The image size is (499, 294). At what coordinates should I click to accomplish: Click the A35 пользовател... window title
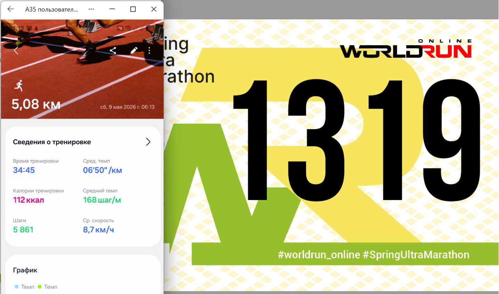tap(52, 9)
